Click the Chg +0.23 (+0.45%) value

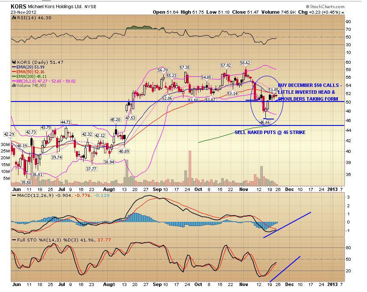coord(319,12)
